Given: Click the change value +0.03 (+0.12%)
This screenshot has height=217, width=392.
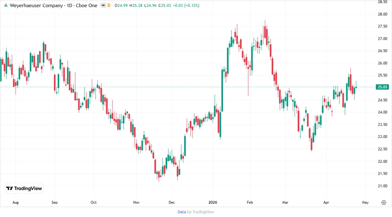Looking at the screenshot, I should tap(186, 5).
